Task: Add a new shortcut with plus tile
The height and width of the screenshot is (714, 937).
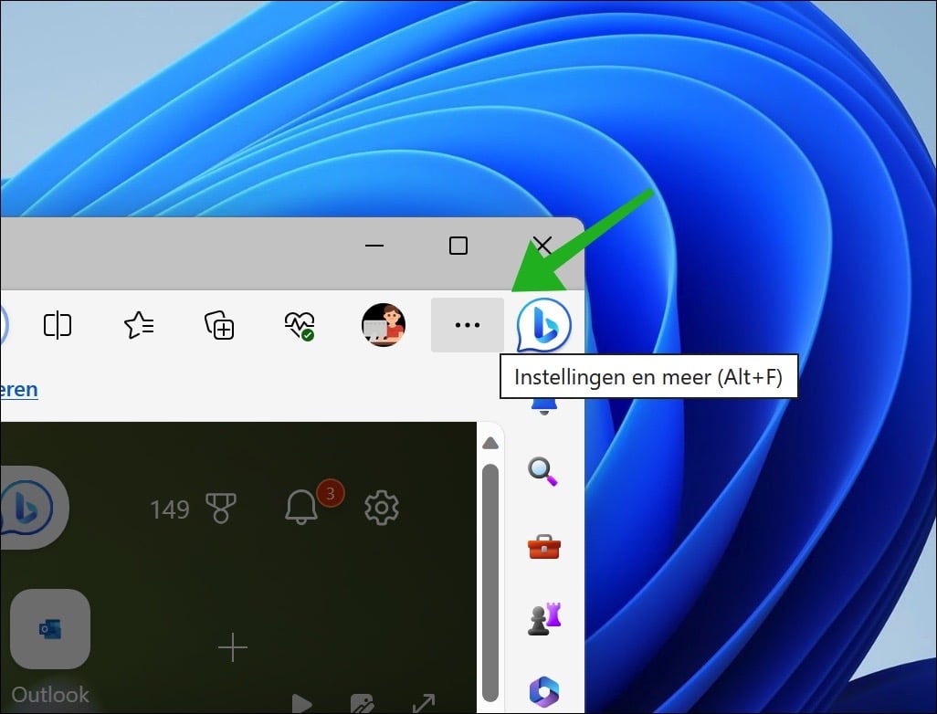Action: point(233,648)
